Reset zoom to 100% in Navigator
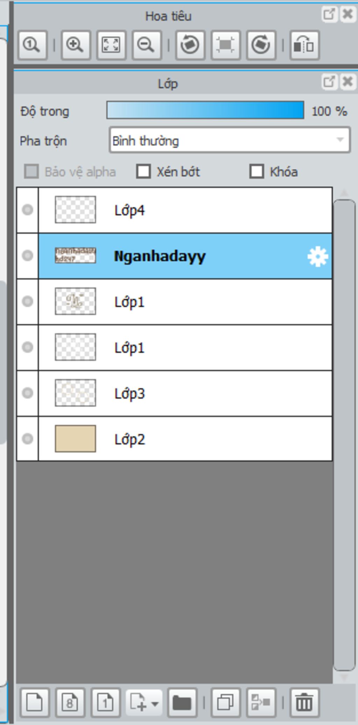 pyautogui.click(x=33, y=45)
